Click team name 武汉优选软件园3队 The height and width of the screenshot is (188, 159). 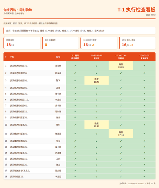(19, 94)
